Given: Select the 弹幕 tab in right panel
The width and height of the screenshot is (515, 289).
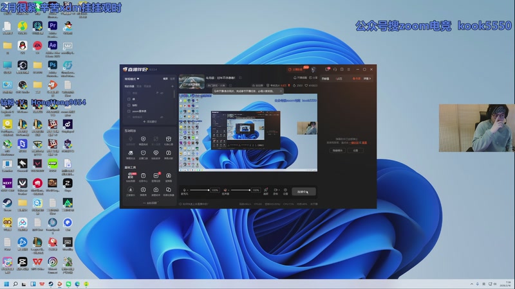Looking at the screenshot, I should point(326,78).
